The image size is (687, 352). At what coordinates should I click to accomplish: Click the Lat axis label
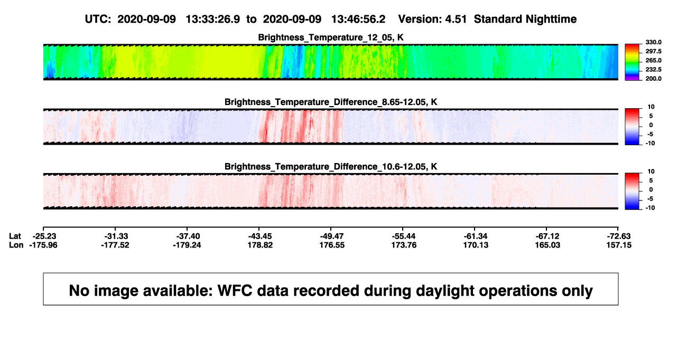15,236
